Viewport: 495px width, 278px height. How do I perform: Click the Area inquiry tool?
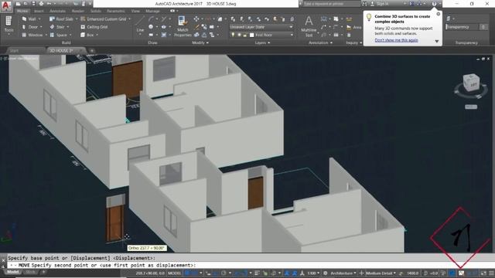353,28
